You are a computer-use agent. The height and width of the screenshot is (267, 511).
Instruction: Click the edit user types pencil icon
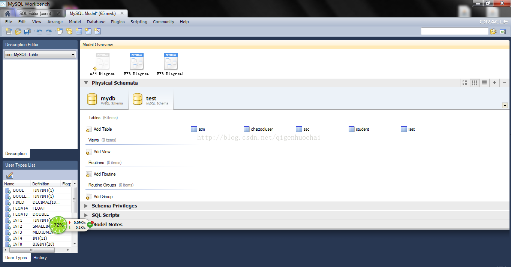click(x=10, y=175)
